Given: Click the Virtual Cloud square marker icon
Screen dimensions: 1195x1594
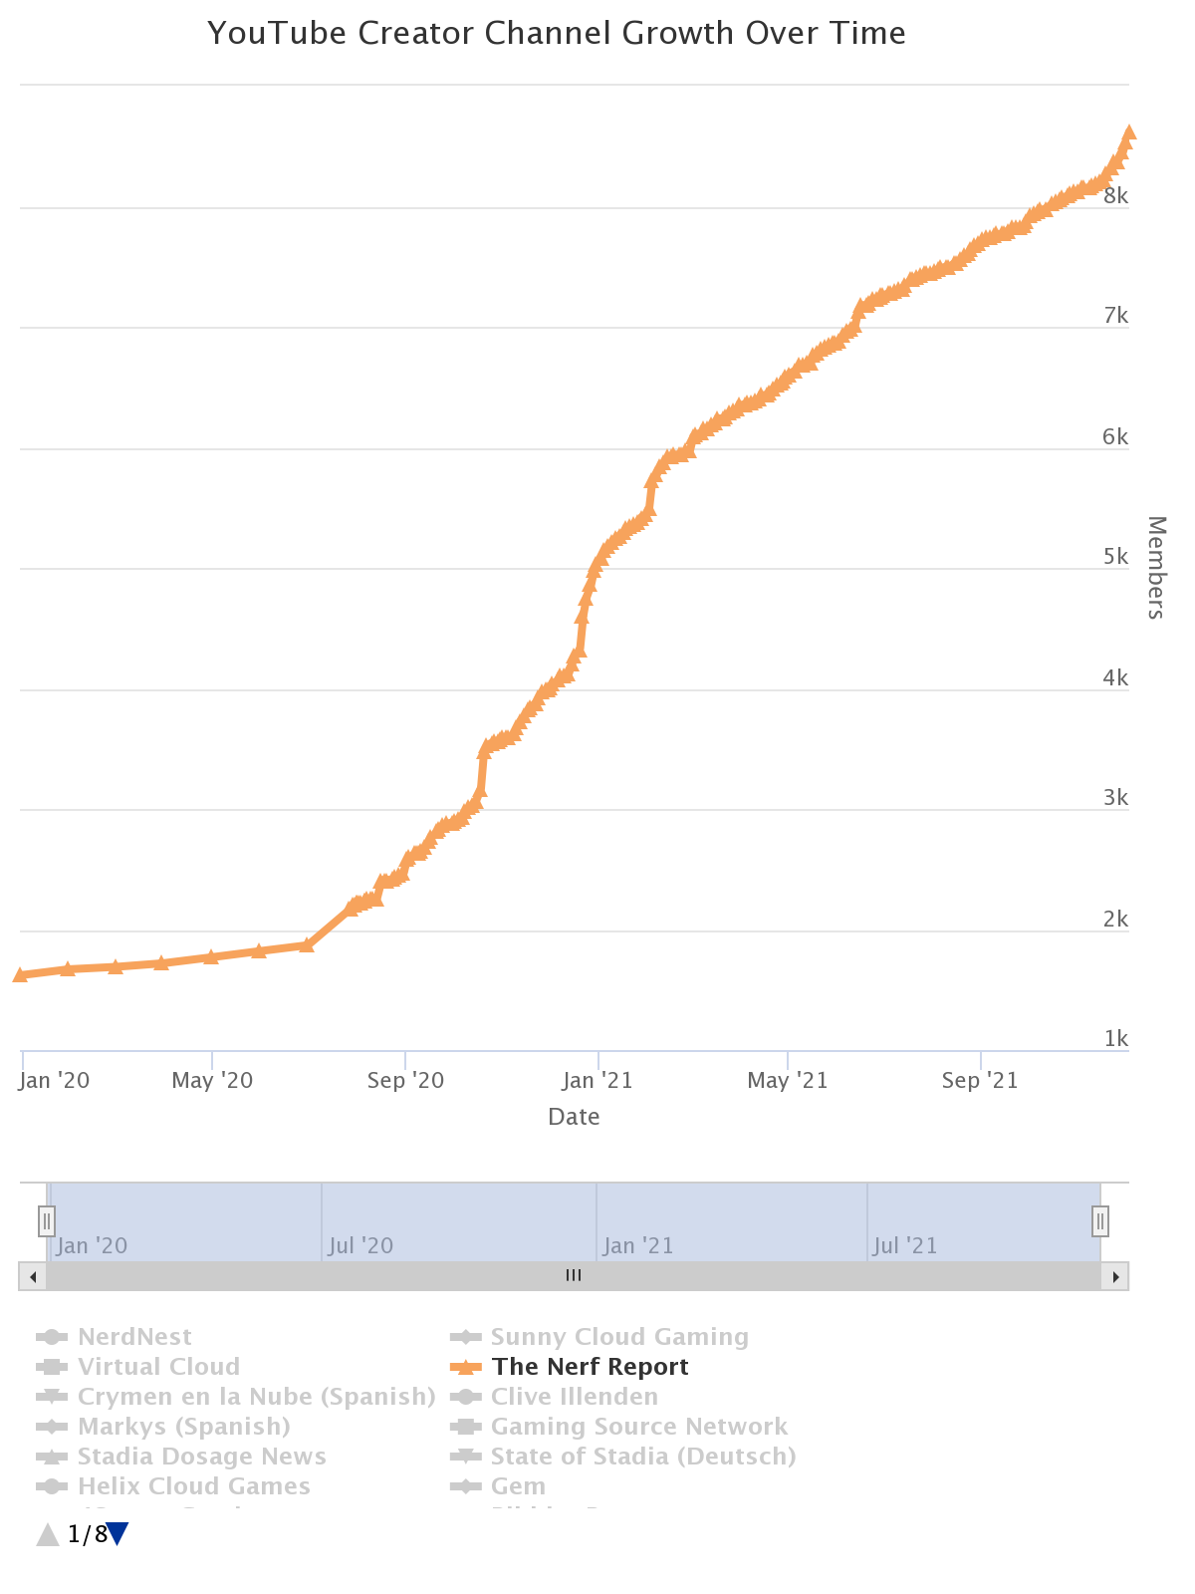Looking at the screenshot, I should (x=52, y=1367).
